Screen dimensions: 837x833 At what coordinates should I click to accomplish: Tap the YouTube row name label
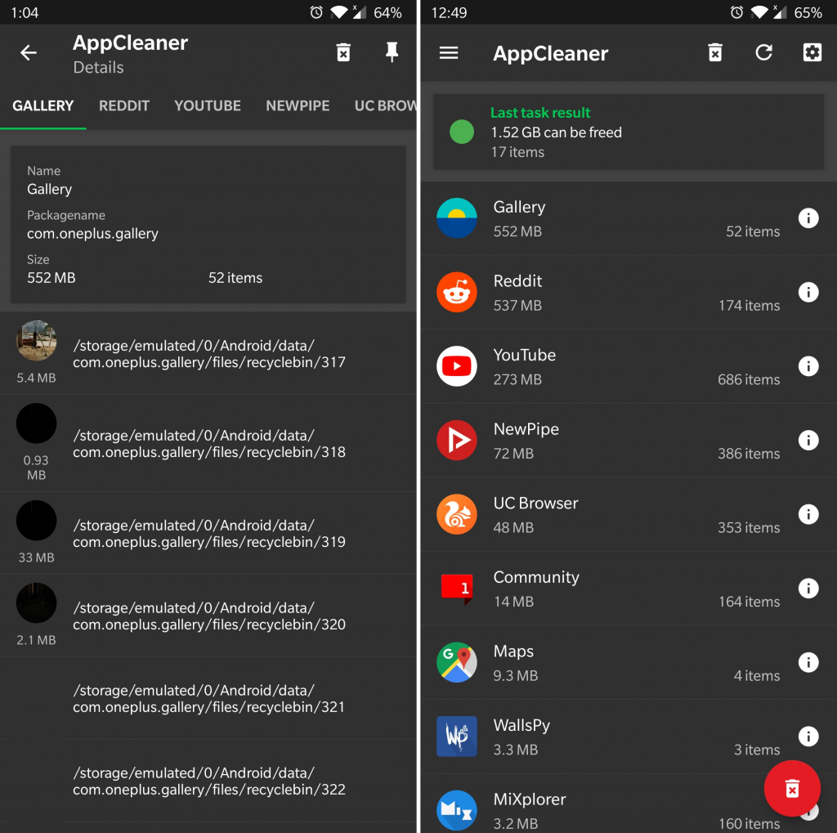pos(524,355)
